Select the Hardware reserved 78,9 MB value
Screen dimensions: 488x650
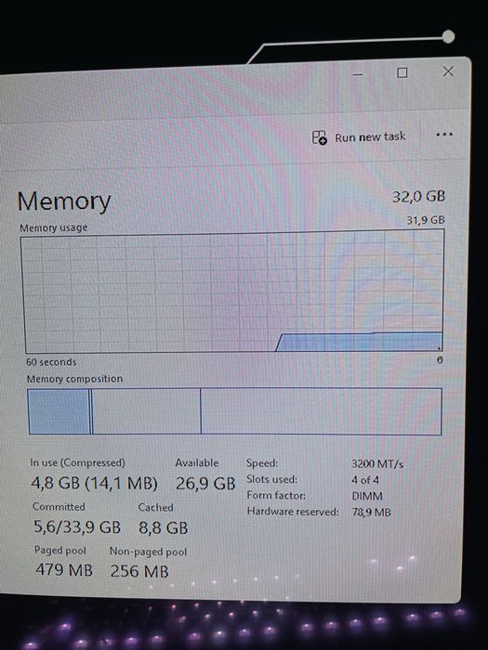point(372,513)
